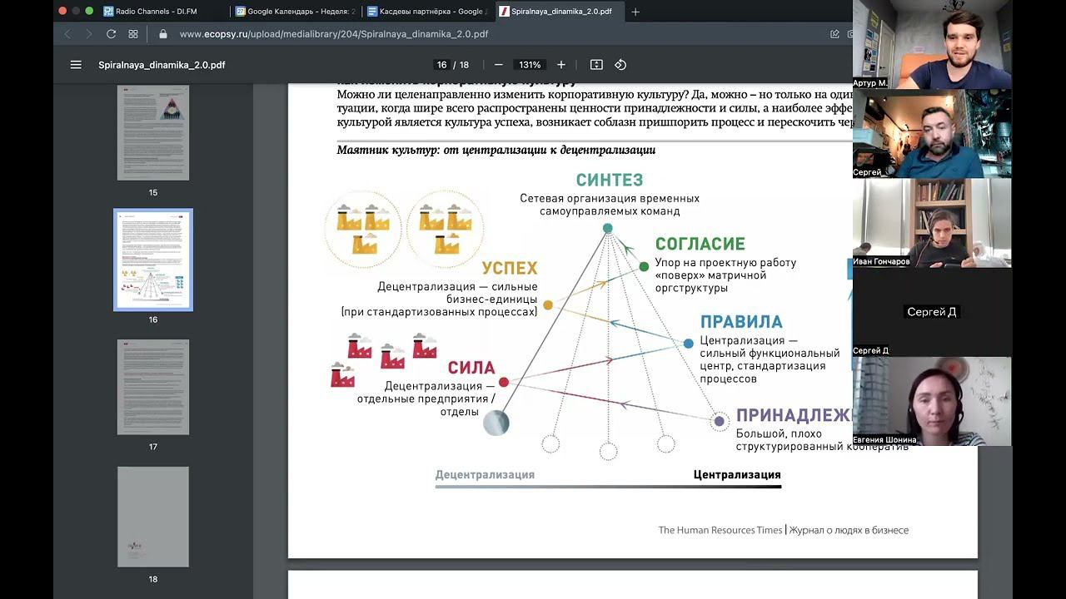Click the padlock site security icon
The image size is (1066, 599).
click(163, 34)
